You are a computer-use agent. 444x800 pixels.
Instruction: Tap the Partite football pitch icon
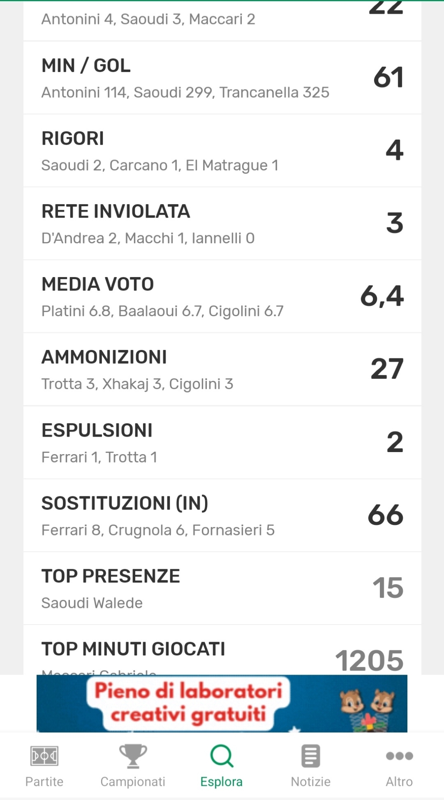44,756
